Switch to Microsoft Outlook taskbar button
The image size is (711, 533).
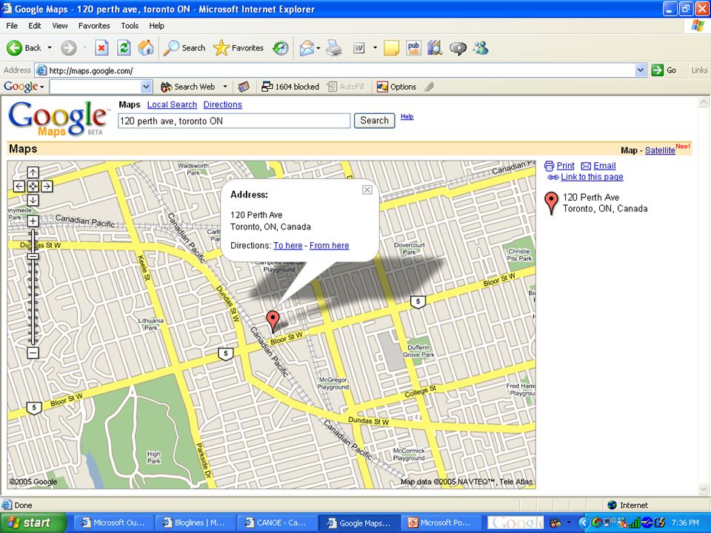tap(113, 523)
